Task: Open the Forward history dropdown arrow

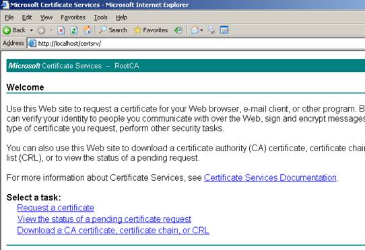Action: (x=51, y=30)
